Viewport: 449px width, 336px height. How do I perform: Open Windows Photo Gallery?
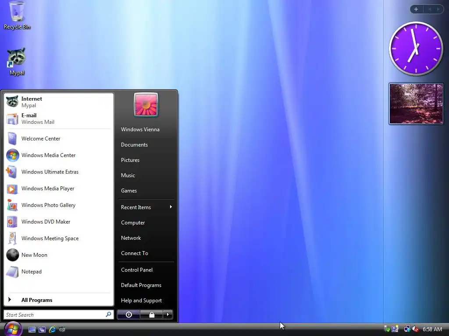coord(59,205)
